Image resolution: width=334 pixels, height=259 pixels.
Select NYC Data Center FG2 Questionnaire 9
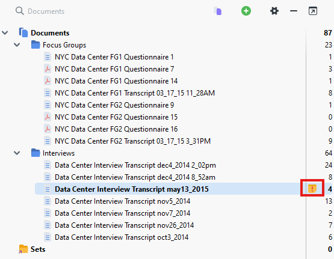114,105
